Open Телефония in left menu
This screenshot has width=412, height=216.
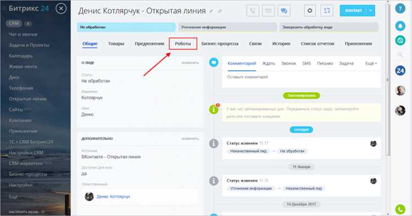pyautogui.click(x=21, y=88)
